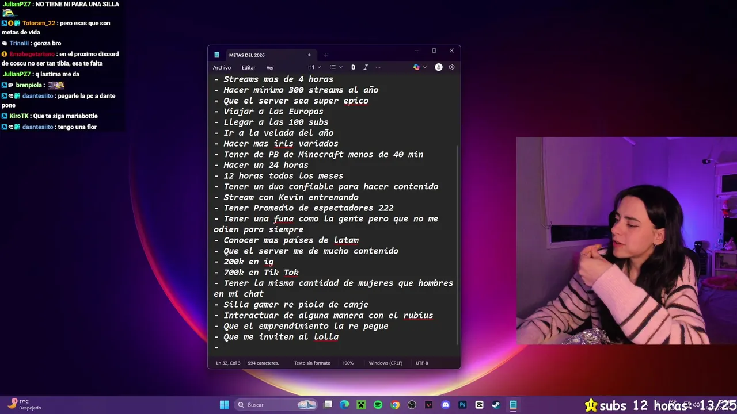Click the line "Stream con Kevin entrenando"

(x=286, y=197)
